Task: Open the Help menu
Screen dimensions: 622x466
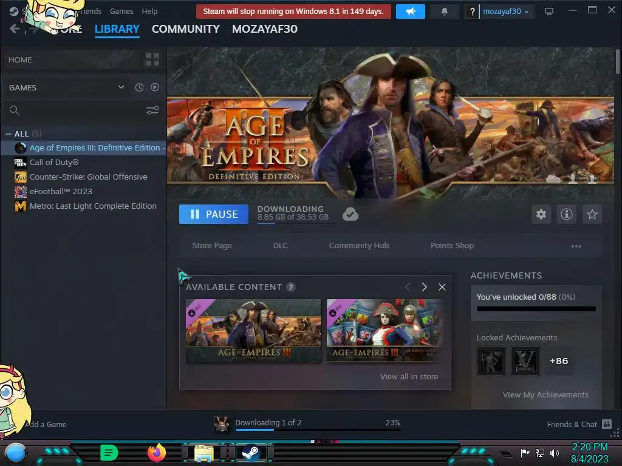Action: tap(149, 12)
